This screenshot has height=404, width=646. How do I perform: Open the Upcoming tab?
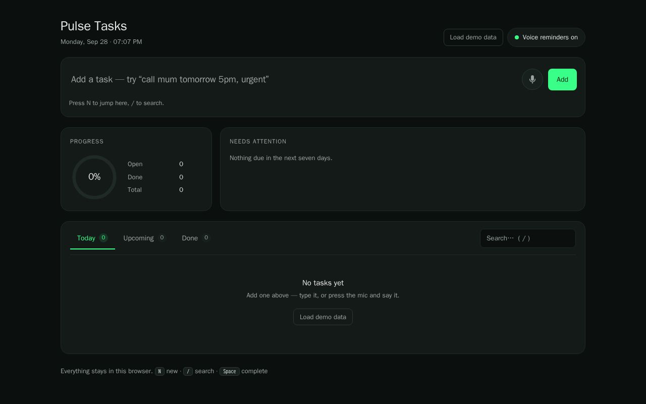(x=144, y=238)
